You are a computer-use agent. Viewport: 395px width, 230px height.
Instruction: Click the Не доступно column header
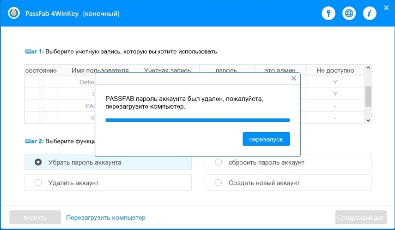tap(335, 71)
